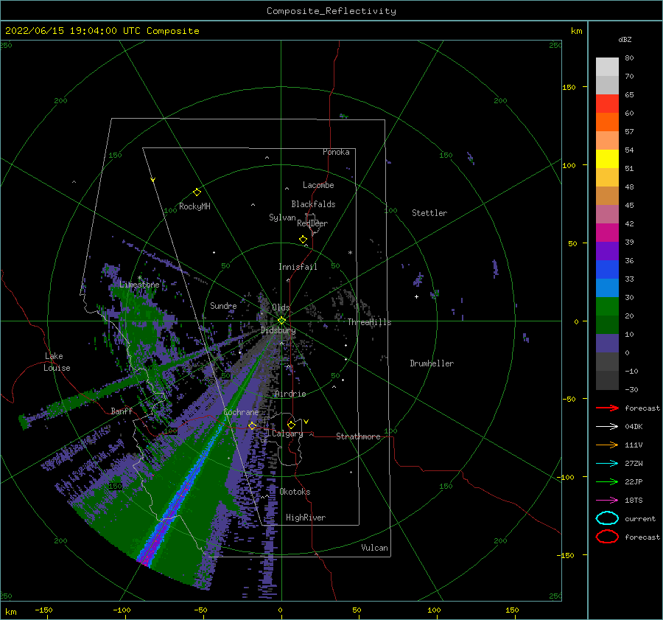Image resolution: width=663 pixels, height=620 pixels.
Task: Click the Limestone map label
Action: pos(139,285)
